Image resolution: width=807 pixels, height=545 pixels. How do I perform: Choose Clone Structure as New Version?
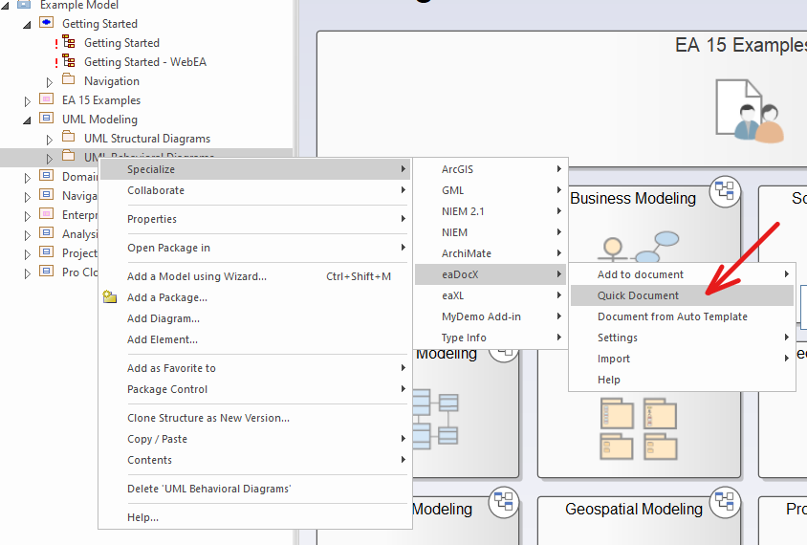[x=255, y=419]
